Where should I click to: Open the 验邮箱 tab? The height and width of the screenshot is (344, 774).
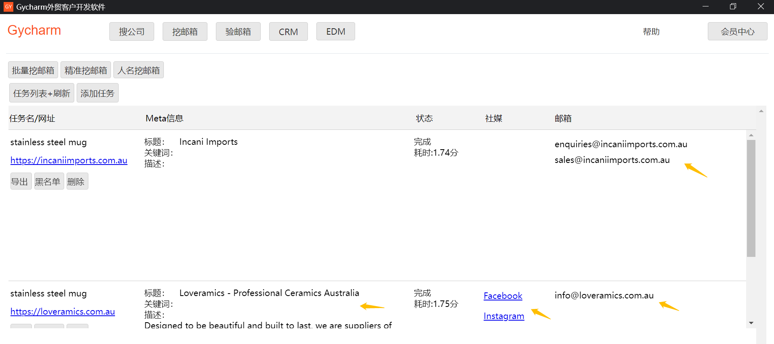click(238, 31)
